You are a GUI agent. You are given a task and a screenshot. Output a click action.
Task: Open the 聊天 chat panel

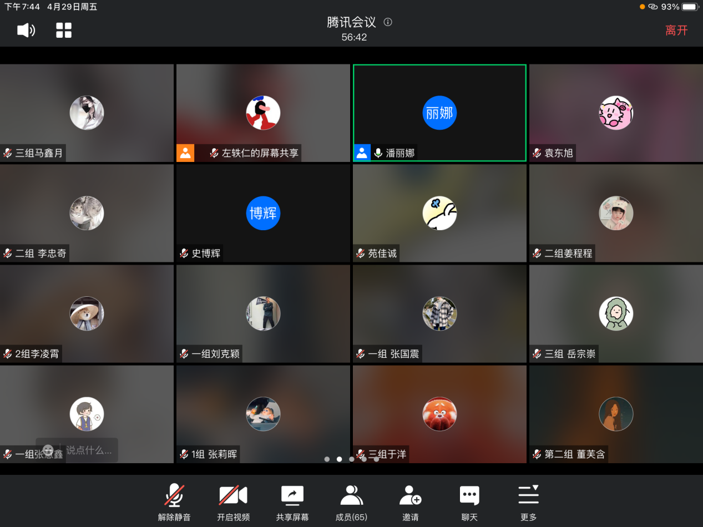[469, 503]
